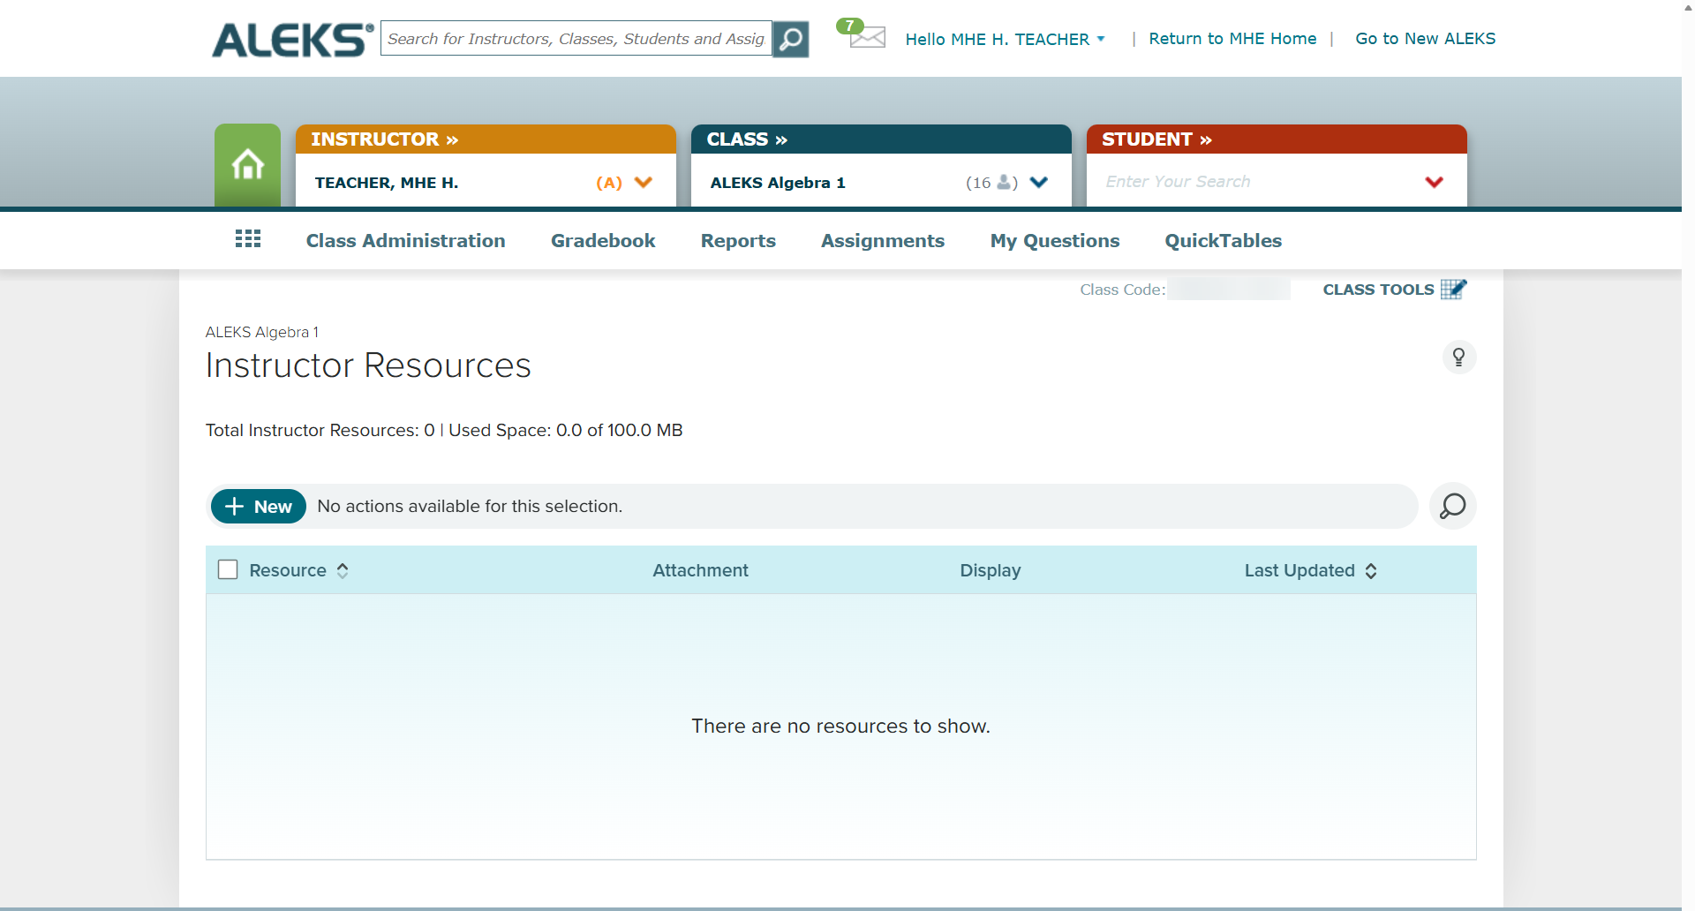Click the TEACHER, MHE H. instructor name
This screenshot has width=1695, height=911.
point(387,183)
